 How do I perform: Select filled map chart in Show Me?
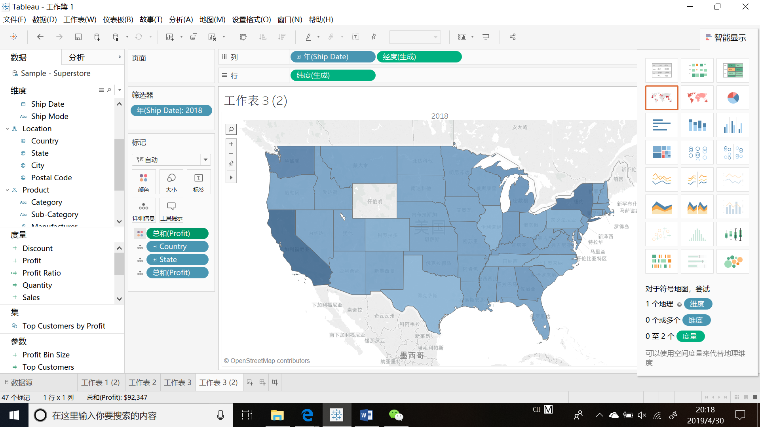697,98
